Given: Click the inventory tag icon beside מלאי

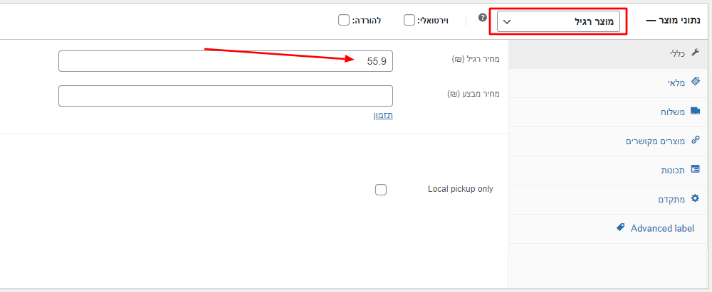Looking at the screenshot, I should point(696,82).
